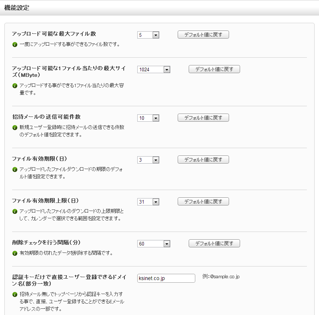The height and width of the screenshot is (315, 319).
Task: Click info icon under max file size heading
Action: (15, 86)
